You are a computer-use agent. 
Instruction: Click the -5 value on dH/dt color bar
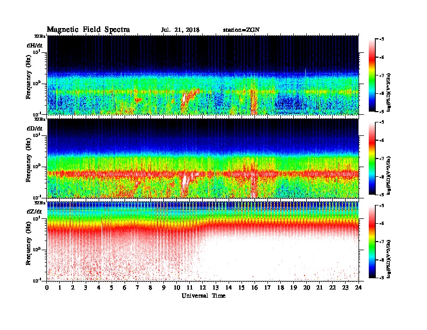click(x=382, y=39)
